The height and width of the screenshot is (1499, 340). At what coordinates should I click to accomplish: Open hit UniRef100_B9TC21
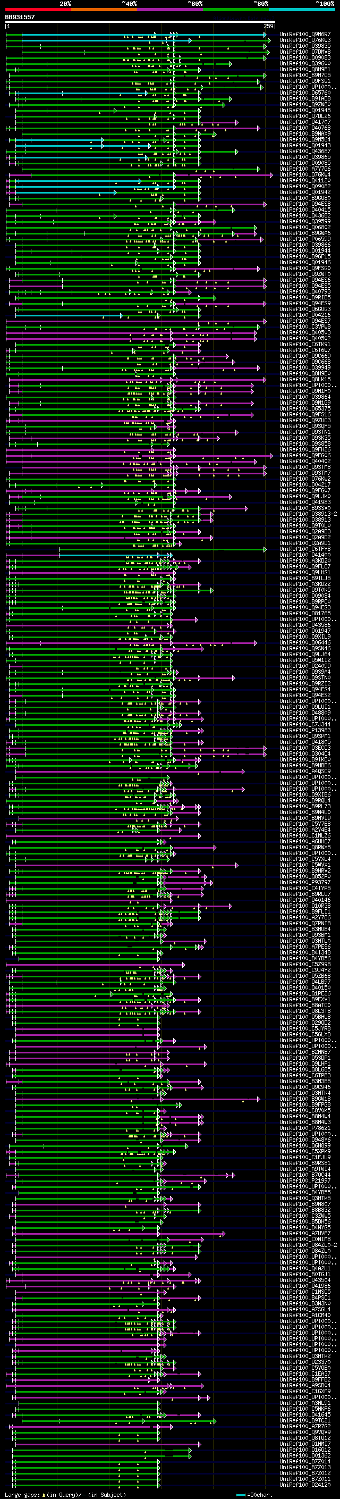(x=305, y=1420)
